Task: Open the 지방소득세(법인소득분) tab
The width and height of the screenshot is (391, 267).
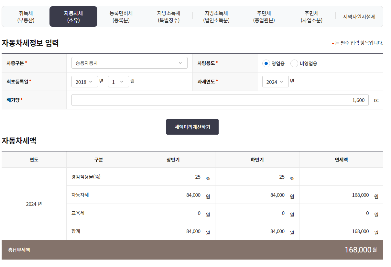Action: (216, 17)
